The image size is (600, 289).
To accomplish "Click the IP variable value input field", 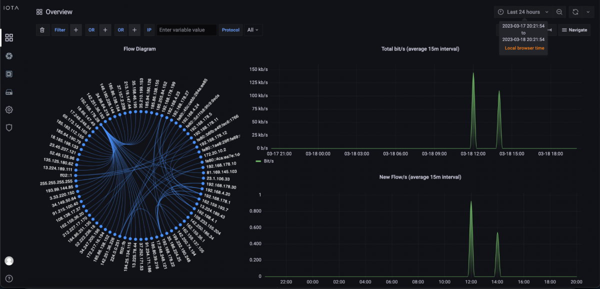I will coord(186,30).
